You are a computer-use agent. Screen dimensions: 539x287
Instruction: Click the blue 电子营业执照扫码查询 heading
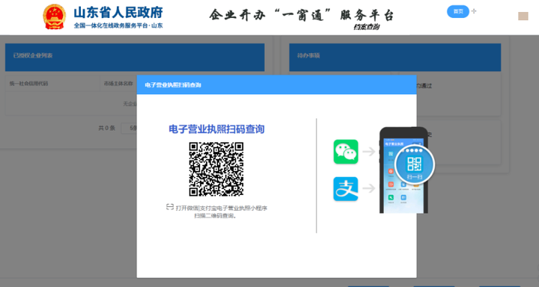point(216,129)
